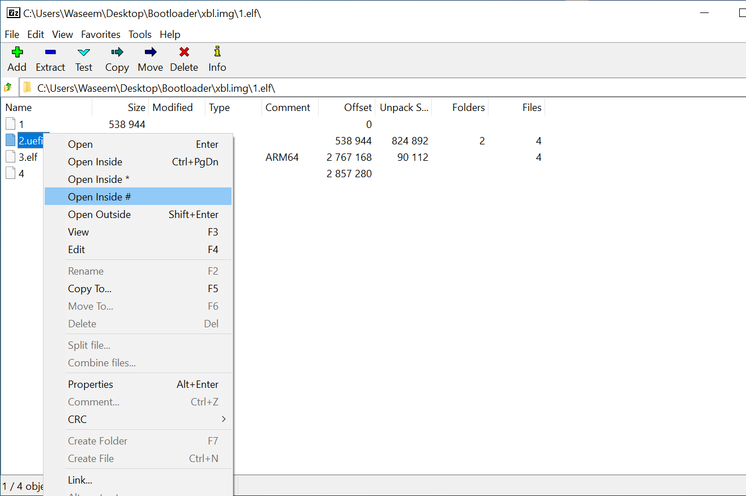746x496 pixels.
Task: Choose Open Outside entry
Action: pos(138,215)
